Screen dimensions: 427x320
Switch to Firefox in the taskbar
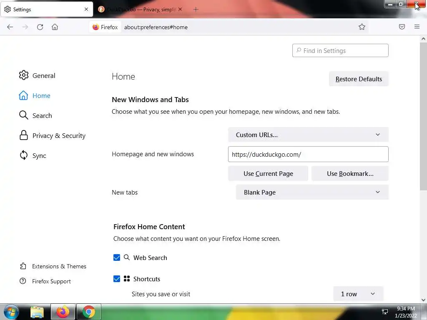(63, 312)
